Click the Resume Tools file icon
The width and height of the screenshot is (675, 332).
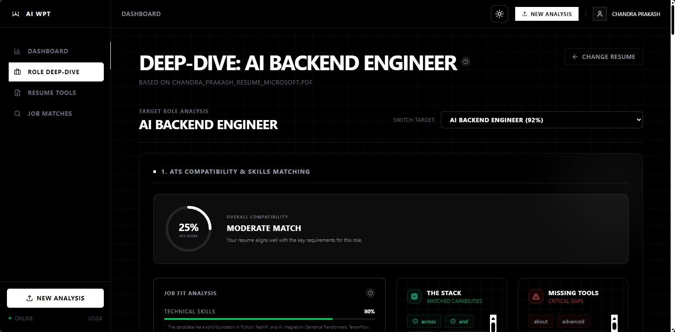click(x=17, y=93)
